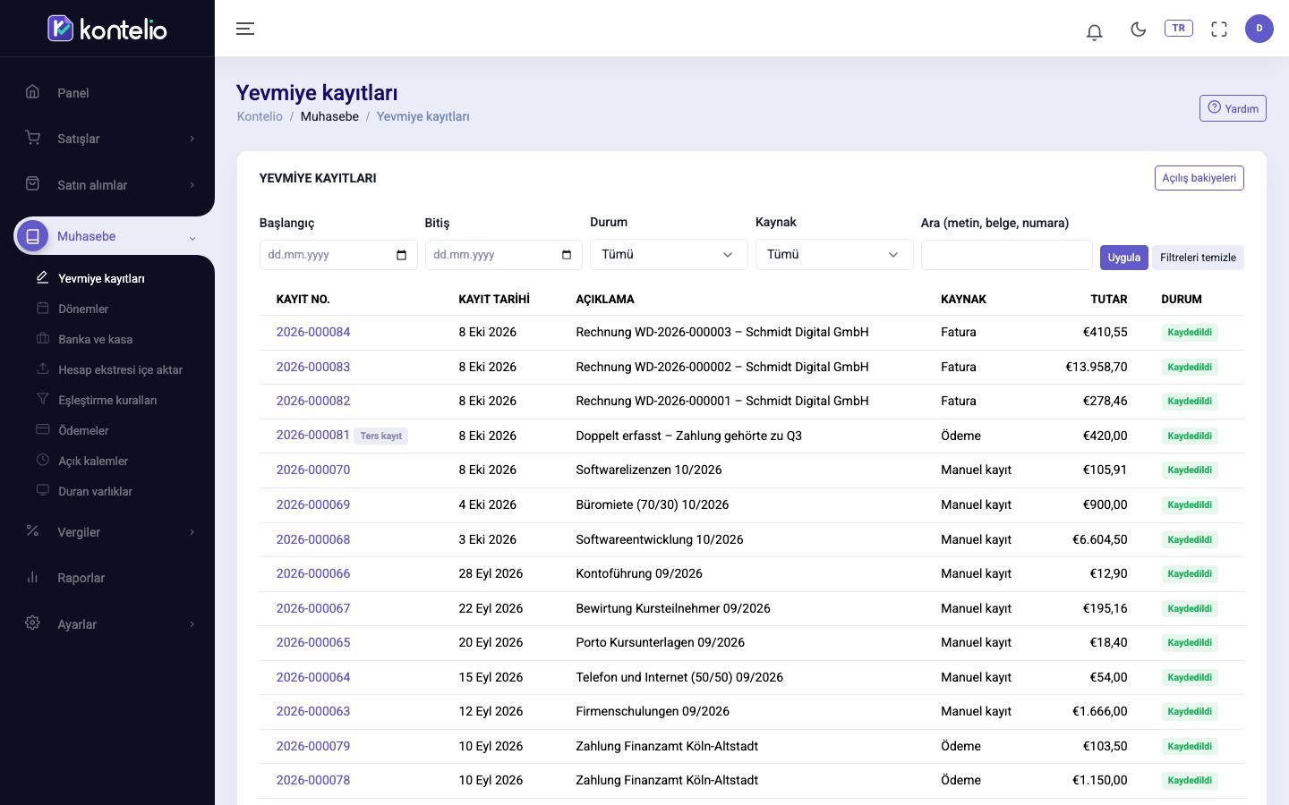This screenshot has height=805, width=1289.
Task: Open entry 2026-000081 link
Action: [313, 435]
